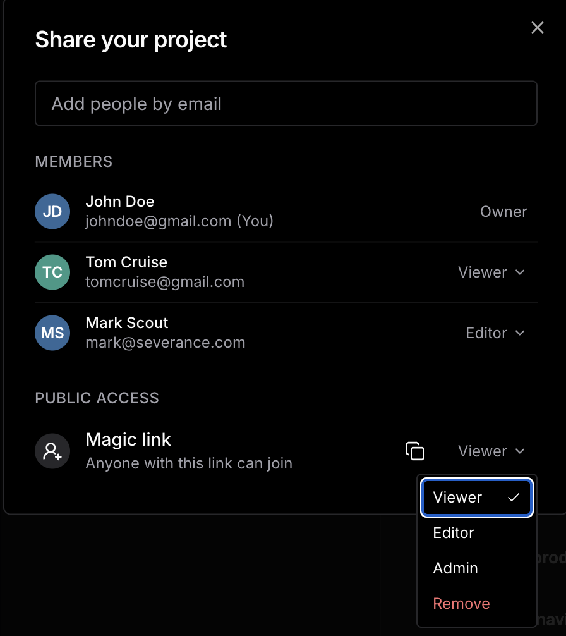566x636 pixels.
Task: Click the mark@severance.com email text
Action: click(165, 343)
